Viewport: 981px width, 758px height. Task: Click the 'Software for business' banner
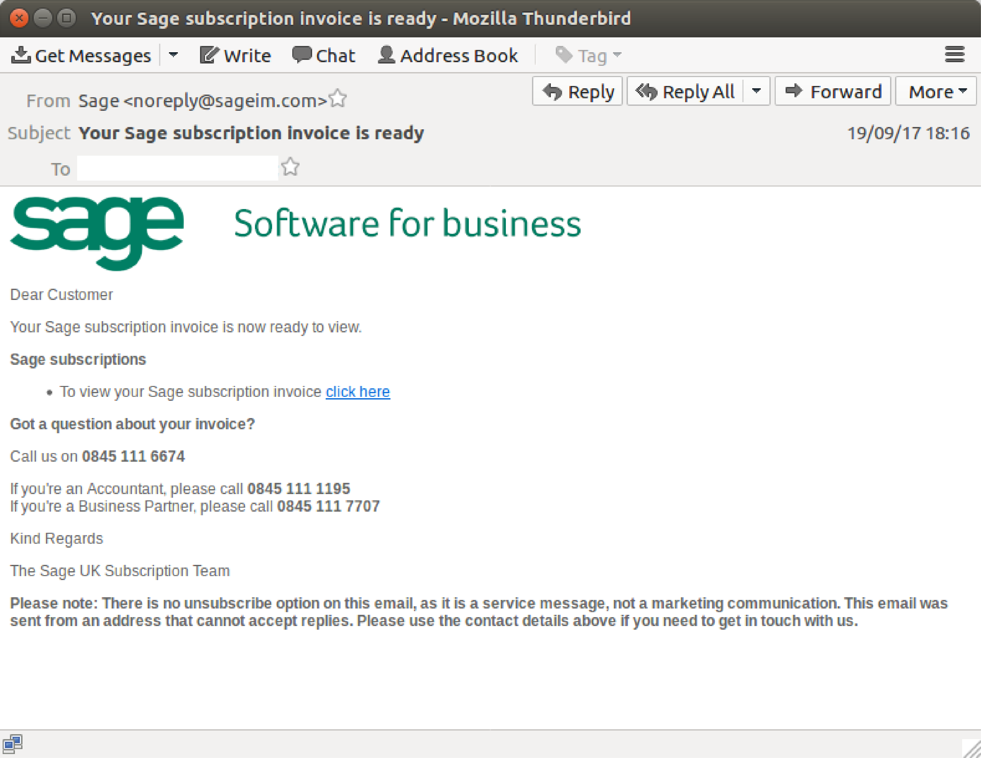(407, 223)
